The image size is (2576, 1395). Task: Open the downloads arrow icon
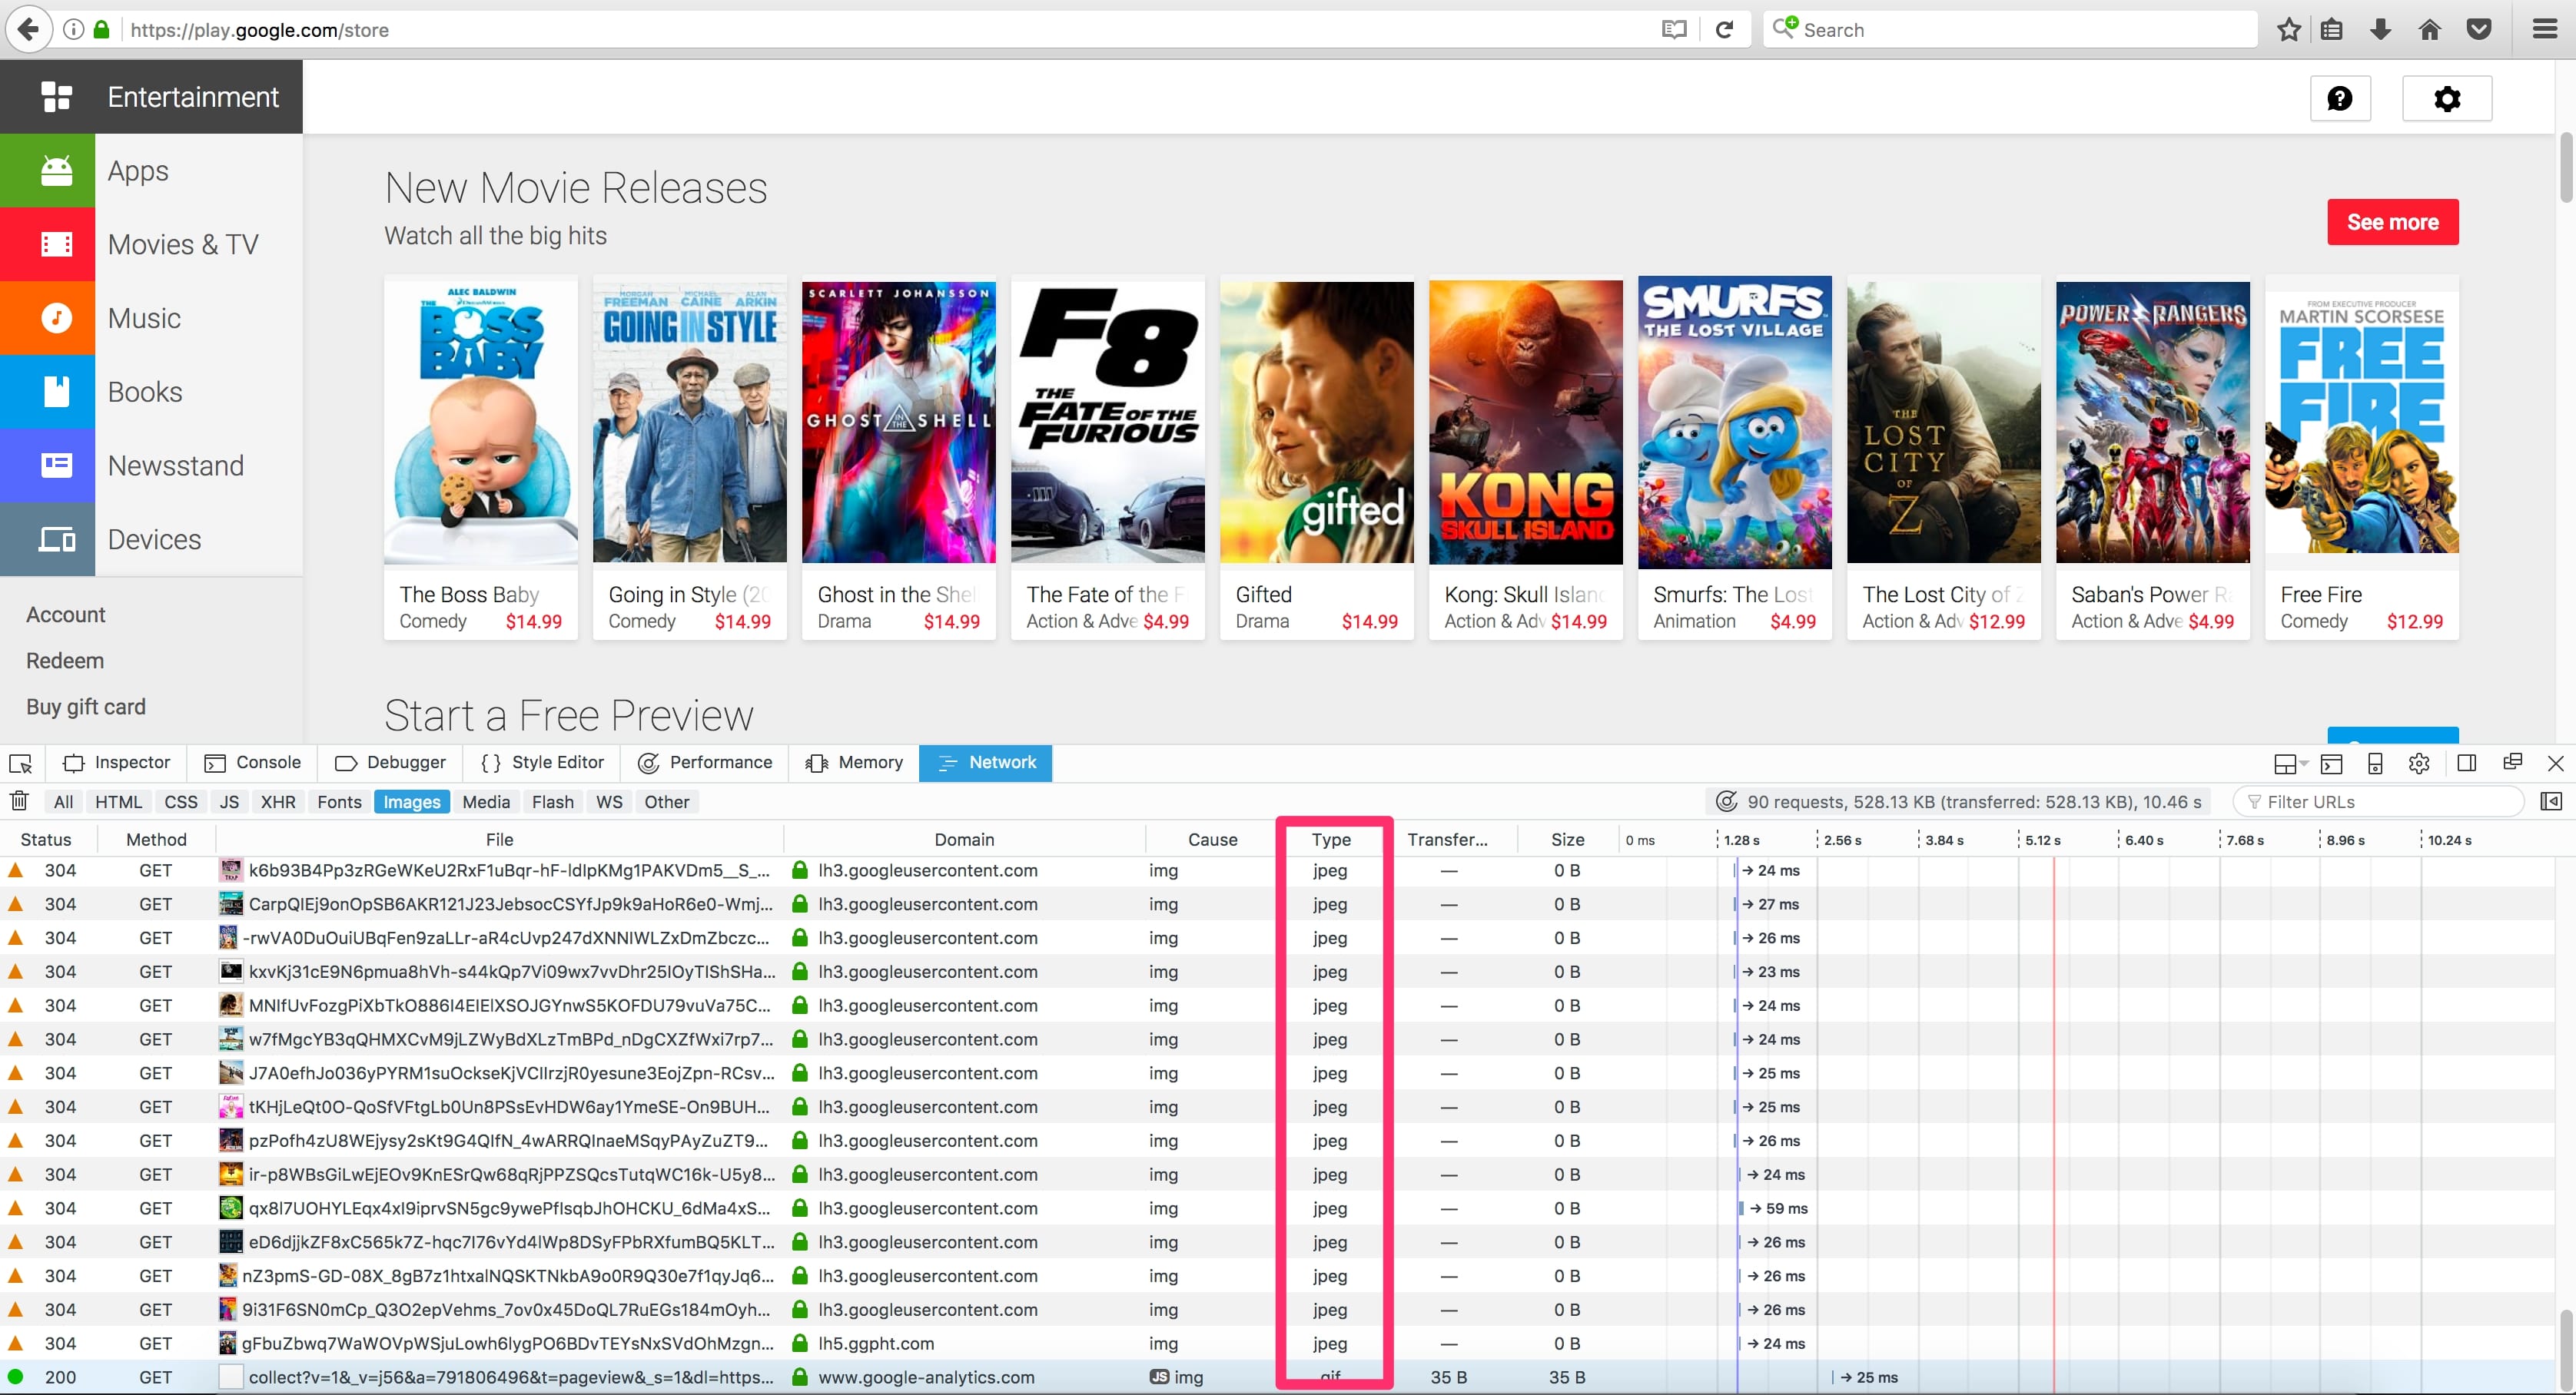2381,30
